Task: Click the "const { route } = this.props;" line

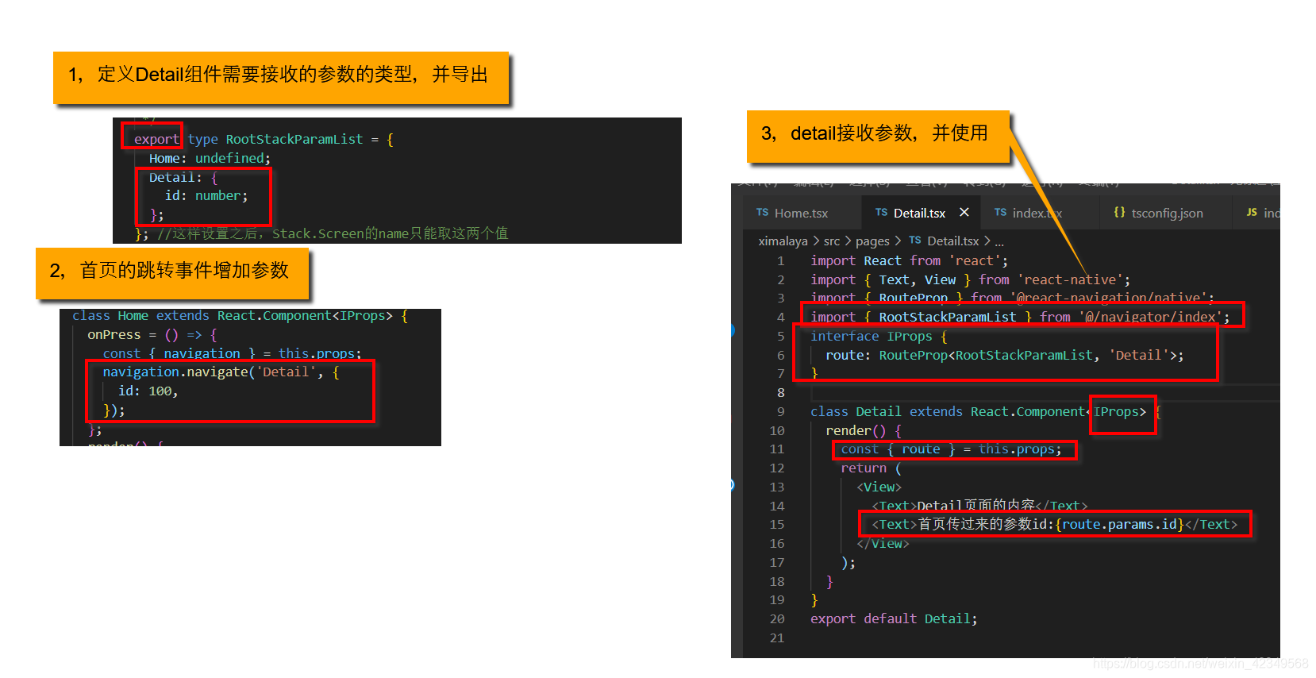Action: click(951, 449)
